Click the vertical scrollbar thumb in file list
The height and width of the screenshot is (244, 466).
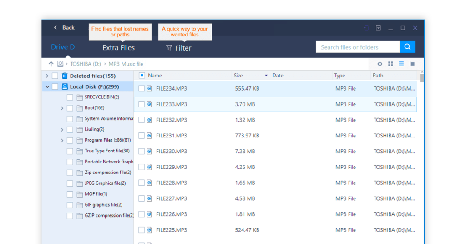coord(422,78)
